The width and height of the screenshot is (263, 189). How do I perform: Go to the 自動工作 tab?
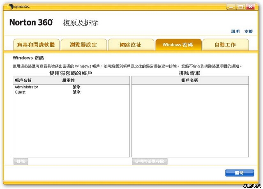pos(226,45)
